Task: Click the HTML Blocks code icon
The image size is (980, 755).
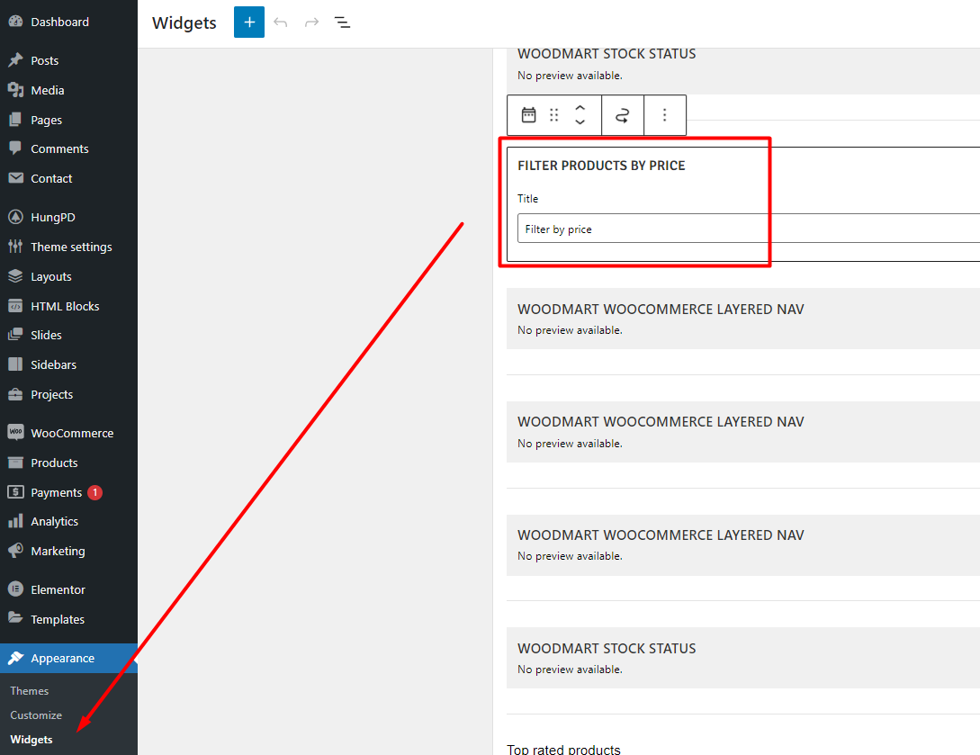Action: coord(15,306)
